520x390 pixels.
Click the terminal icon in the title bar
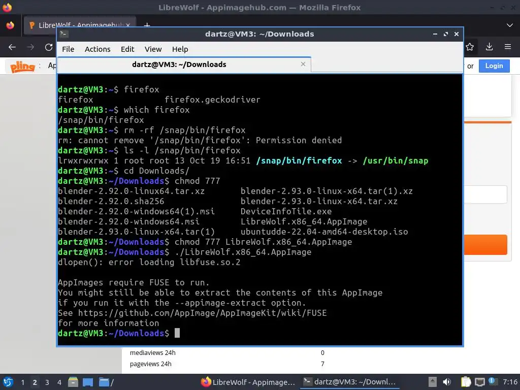pos(64,34)
